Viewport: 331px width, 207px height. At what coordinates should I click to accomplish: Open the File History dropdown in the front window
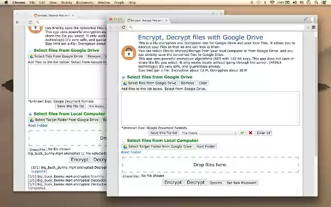coord(209,133)
